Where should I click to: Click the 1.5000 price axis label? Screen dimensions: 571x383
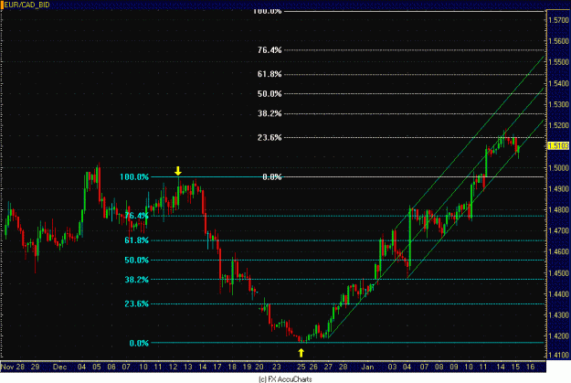click(x=558, y=167)
